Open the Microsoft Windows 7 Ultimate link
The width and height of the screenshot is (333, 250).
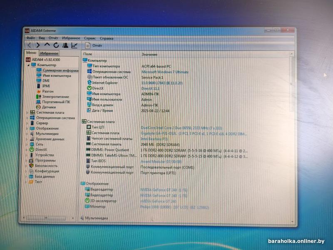[x=165, y=72]
